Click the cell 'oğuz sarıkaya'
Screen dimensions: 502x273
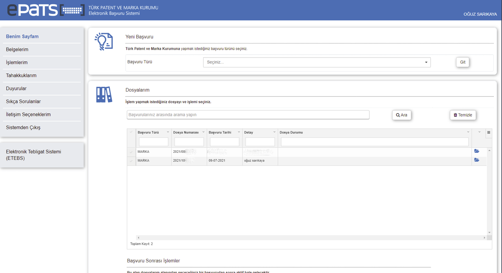point(254,161)
